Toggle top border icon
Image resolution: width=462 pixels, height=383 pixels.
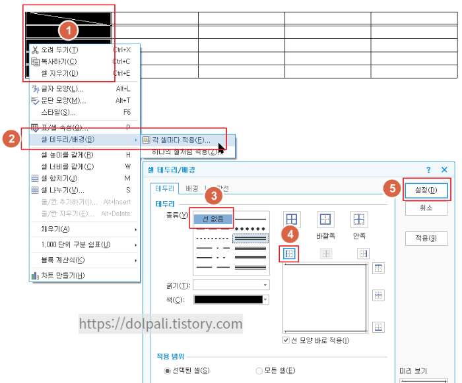378,268
